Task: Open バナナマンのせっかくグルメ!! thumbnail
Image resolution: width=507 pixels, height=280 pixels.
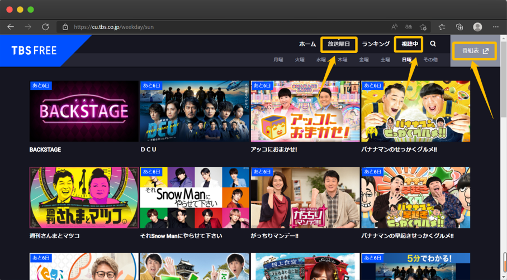Action: point(416,111)
